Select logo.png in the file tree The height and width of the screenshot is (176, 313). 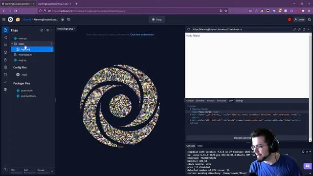[x=32, y=49]
